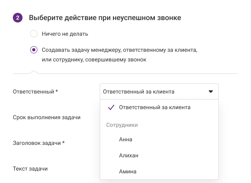
Task: Pick Алихан from the employees list
Action: tap(129, 155)
